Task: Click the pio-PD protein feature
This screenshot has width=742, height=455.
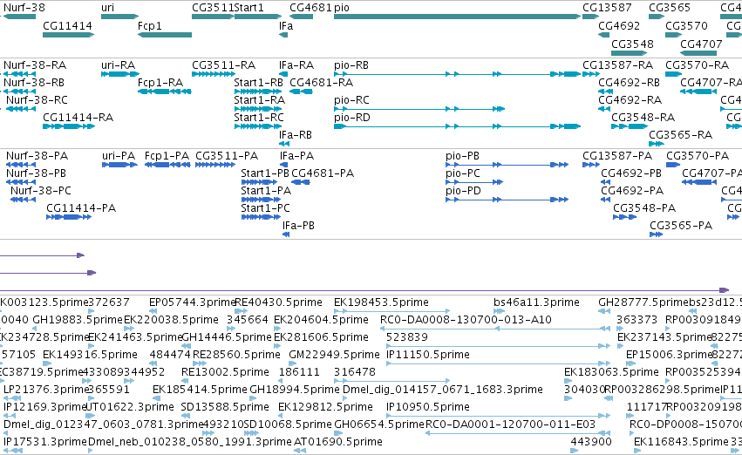Action: pos(507,200)
